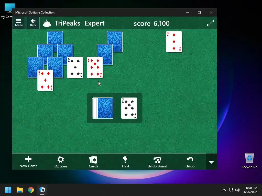Launch Chrome from the taskbar
This screenshot has height=196, width=262.
pos(31,190)
